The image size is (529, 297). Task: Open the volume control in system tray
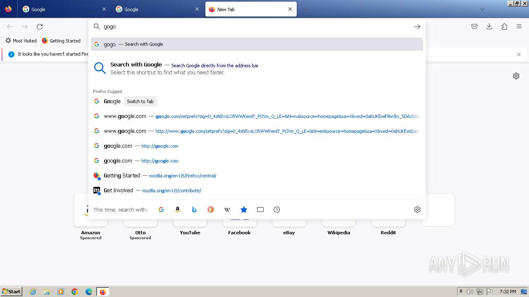(470, 292)
